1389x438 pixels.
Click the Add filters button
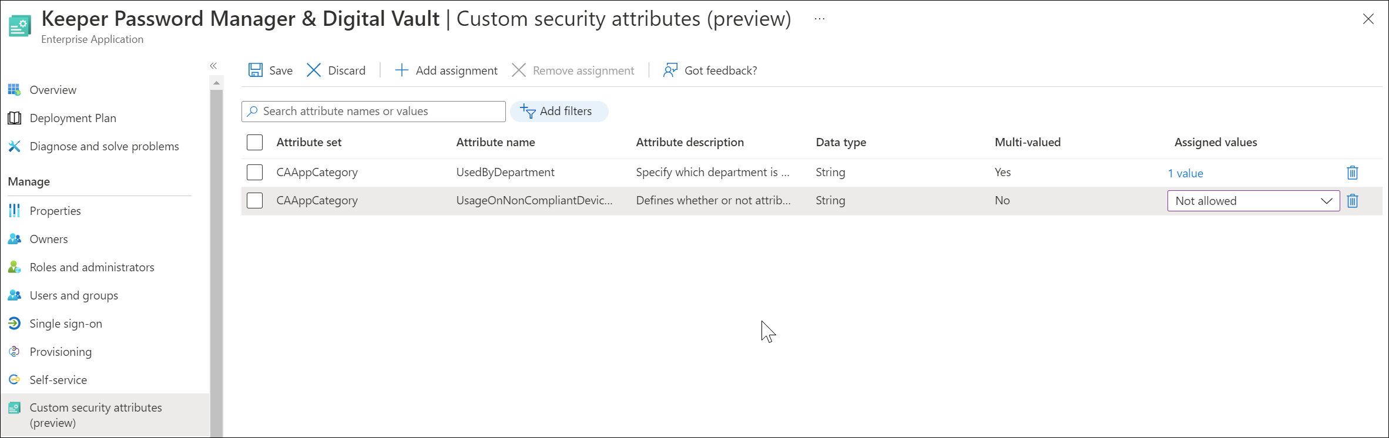[x=559, y=112]
